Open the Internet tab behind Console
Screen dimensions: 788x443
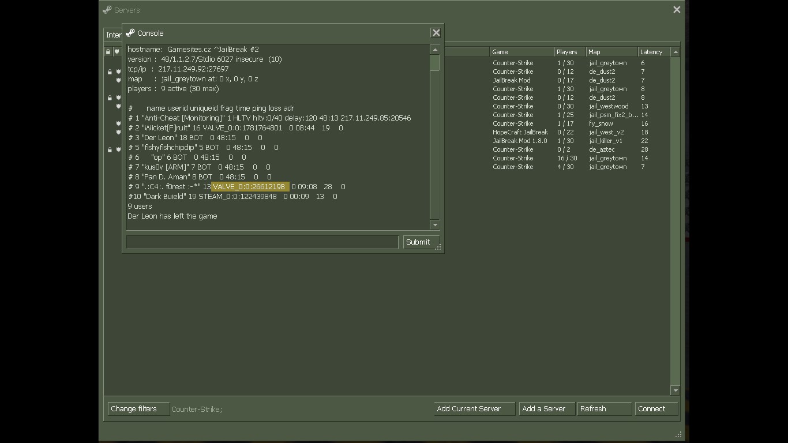(113, 35)
